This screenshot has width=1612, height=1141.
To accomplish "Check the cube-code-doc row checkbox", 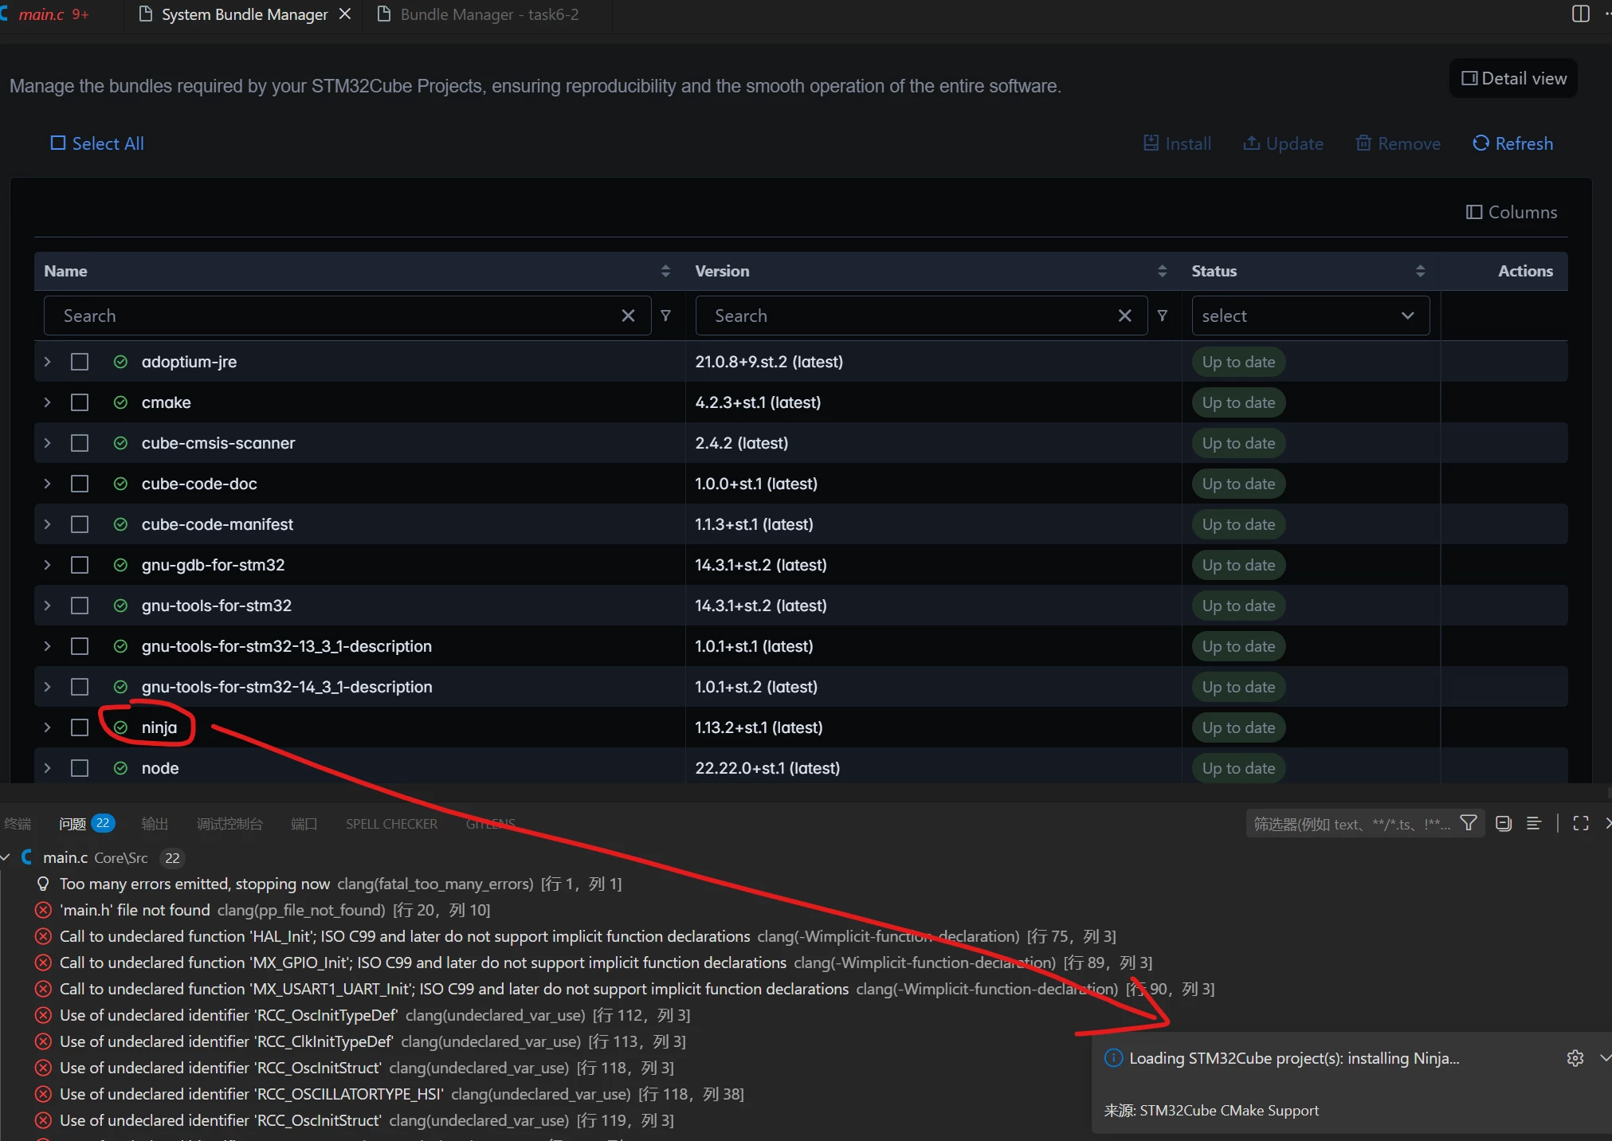I will point(80,484).
